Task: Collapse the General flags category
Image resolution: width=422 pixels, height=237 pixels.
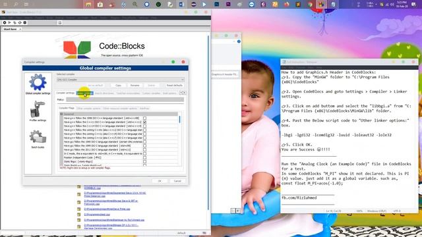Action: (61, 114)
